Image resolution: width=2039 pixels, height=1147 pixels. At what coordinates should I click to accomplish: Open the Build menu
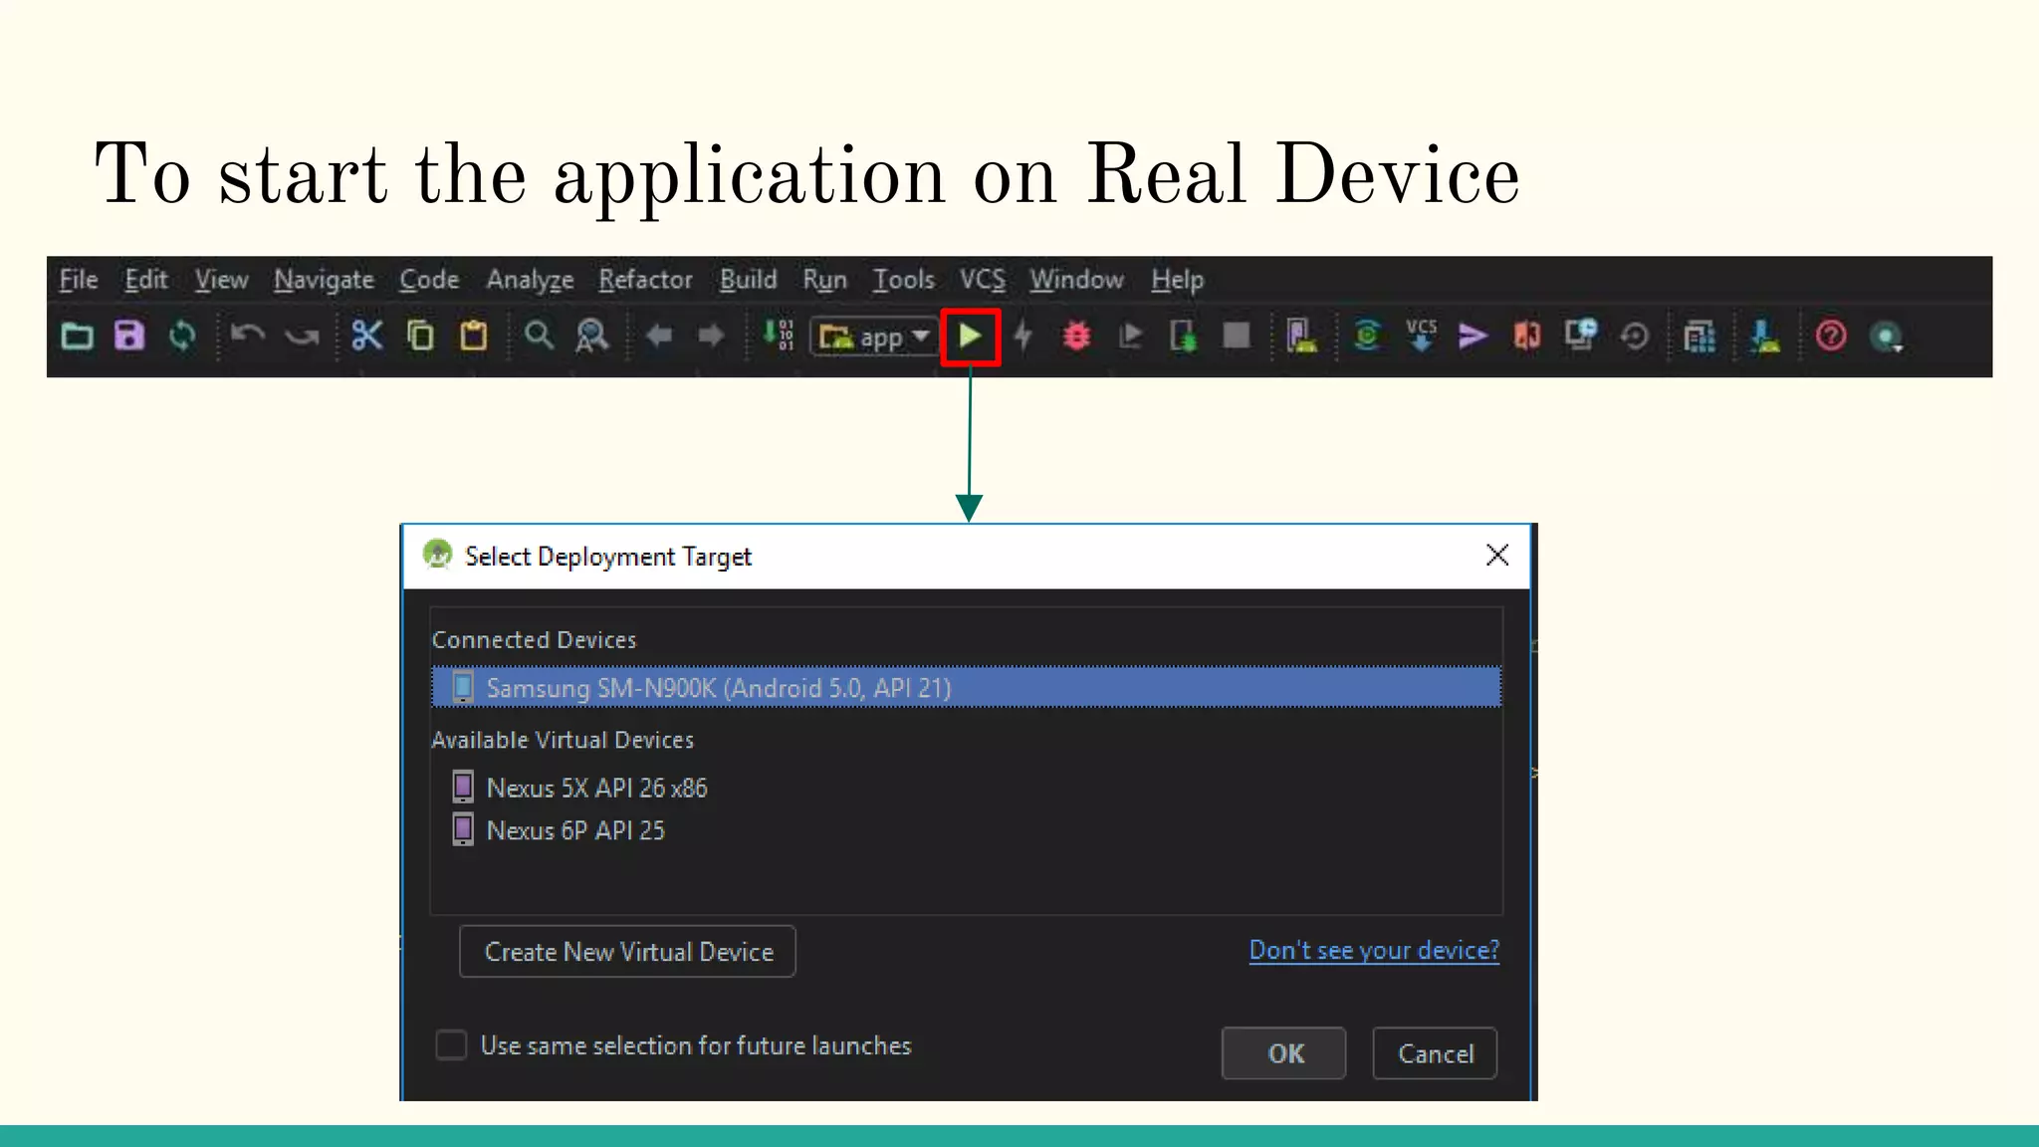click(x=748, y=280)
